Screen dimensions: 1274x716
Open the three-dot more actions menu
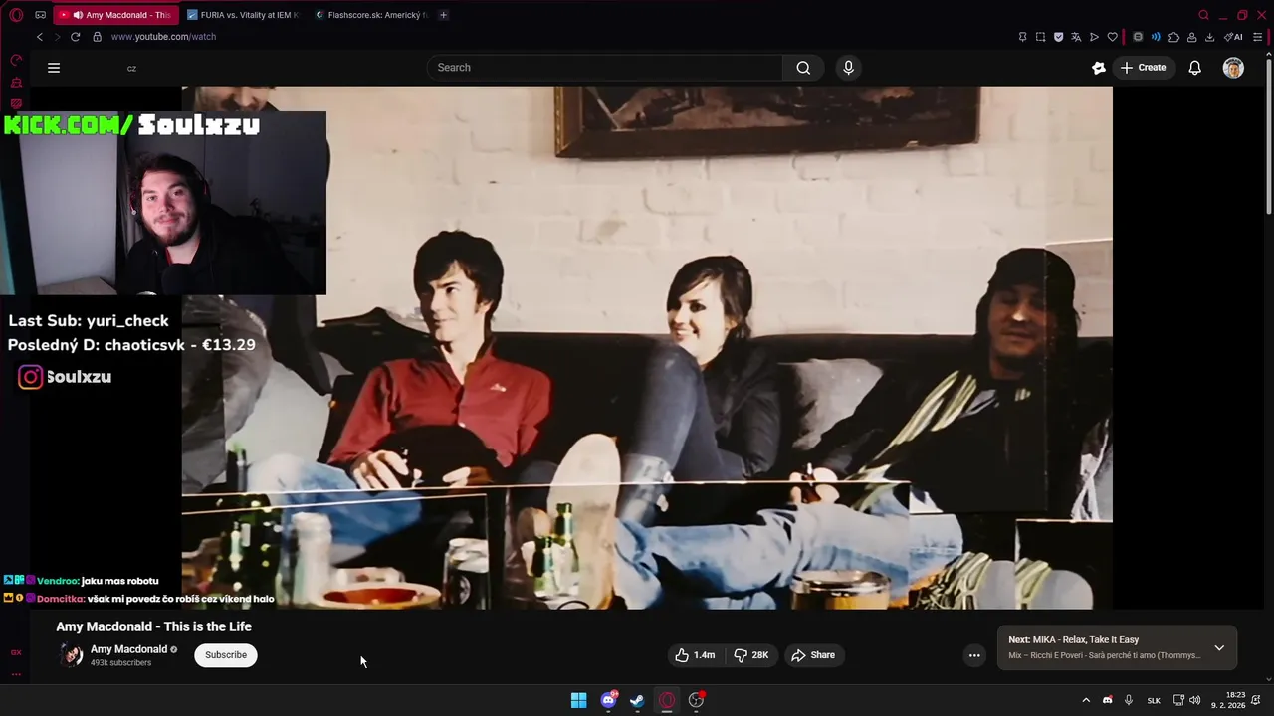point(974,655)
